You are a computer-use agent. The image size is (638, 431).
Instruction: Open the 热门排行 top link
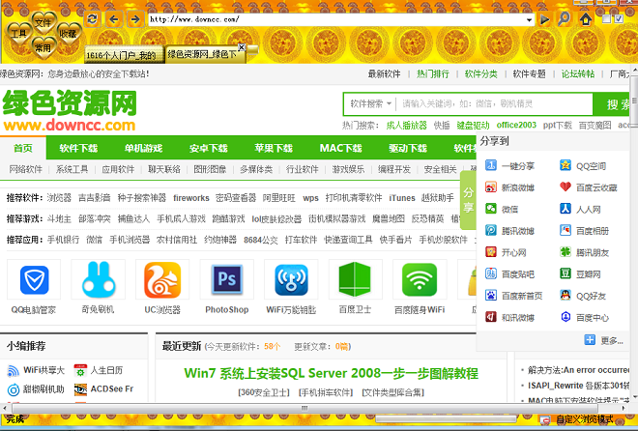coord(432,74)
